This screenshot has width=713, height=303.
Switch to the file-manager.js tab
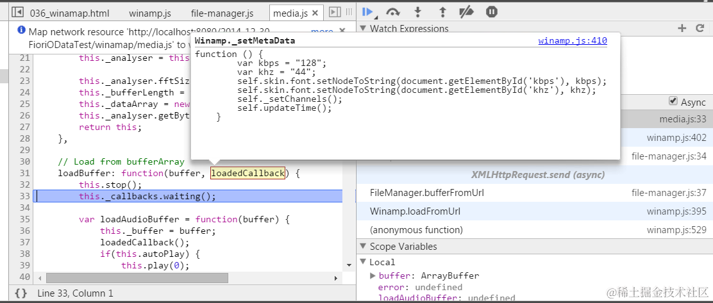pos(222,13)
